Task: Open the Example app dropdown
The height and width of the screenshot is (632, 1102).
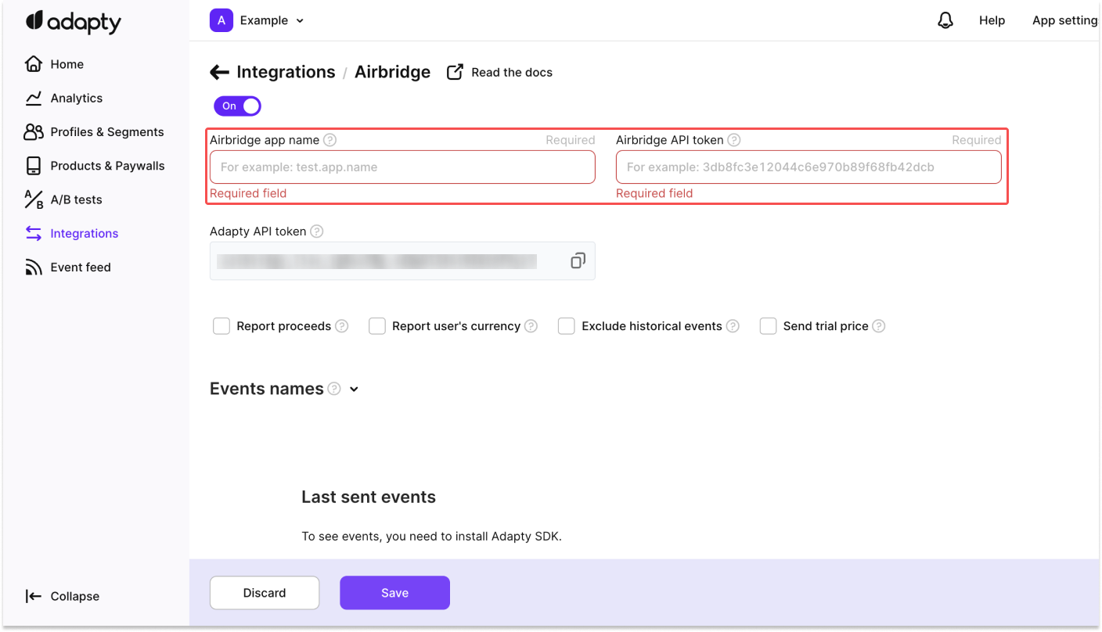Action: pyautogui.click(x=271, y=20)
